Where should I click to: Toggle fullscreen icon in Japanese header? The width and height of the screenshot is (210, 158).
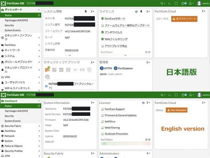[176, 4]
